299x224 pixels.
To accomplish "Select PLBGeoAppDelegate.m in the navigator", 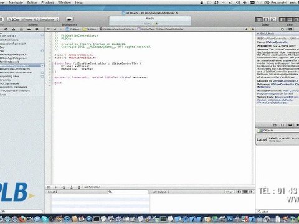I will [x=14, y=58].
